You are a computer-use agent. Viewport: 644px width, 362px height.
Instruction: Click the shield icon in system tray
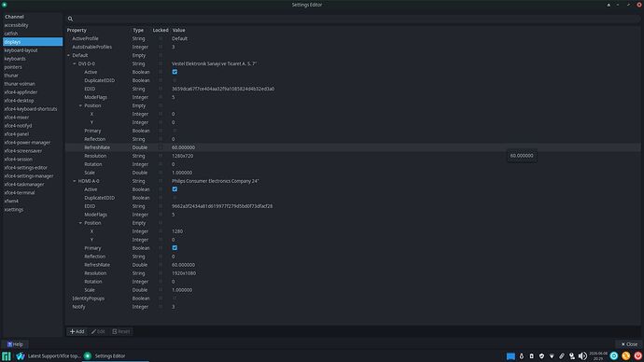541,355
